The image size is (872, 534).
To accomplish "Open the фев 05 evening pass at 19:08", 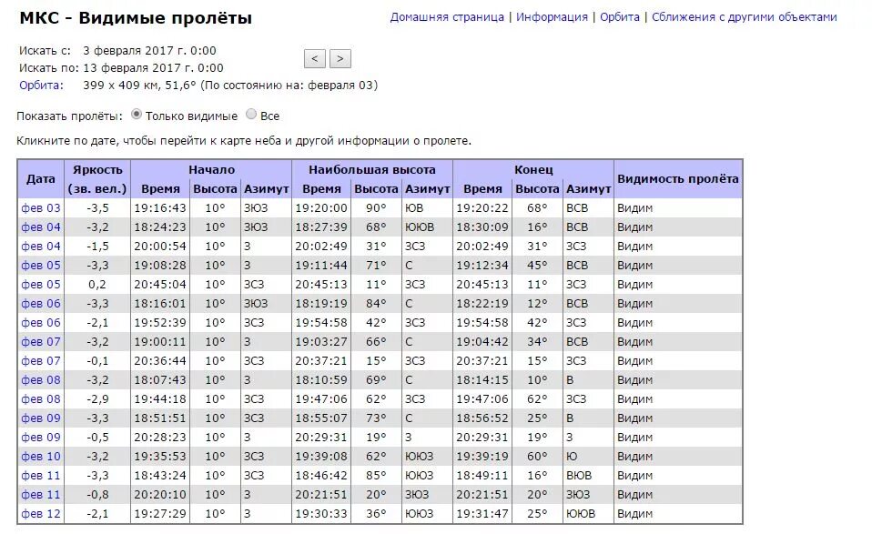I will click(x=39, y=267).
